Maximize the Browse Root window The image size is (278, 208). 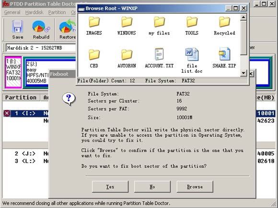(236, 8)
